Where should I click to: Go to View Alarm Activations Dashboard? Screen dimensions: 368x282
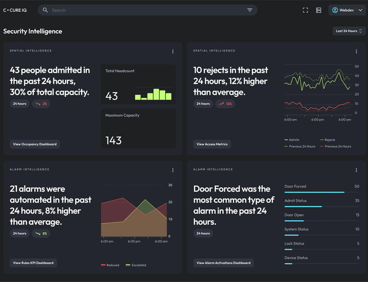(223, 263)
